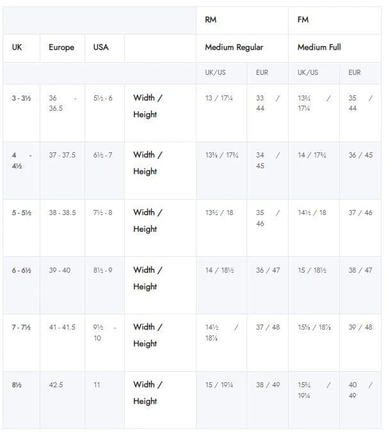Click the Europe column header
This screenshot has width=388, height=434.
(x=61, y=47)
